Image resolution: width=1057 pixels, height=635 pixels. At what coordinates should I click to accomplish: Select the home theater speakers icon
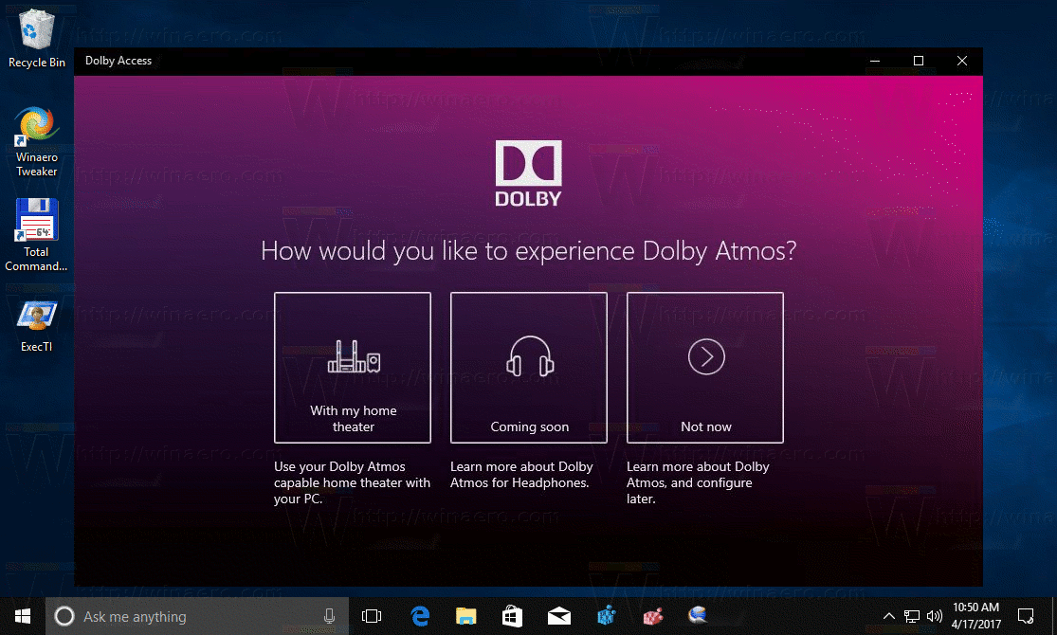click(352, 359)
